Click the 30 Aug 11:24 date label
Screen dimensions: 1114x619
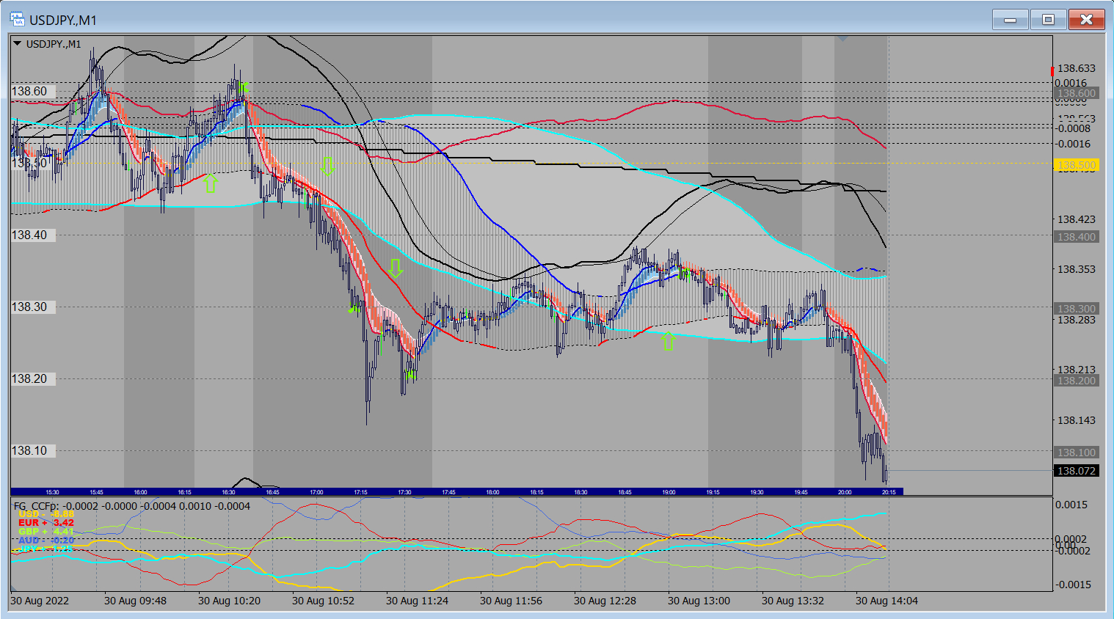coord(417,601)
